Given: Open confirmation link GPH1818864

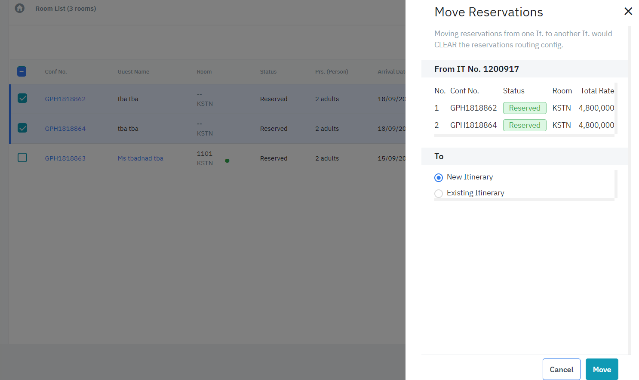Looking at the screenshot, I should coord(65,129).
